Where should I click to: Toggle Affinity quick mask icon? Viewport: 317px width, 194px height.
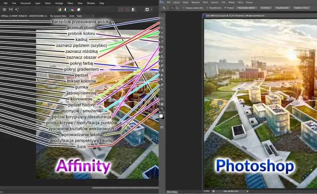[147, 9]
